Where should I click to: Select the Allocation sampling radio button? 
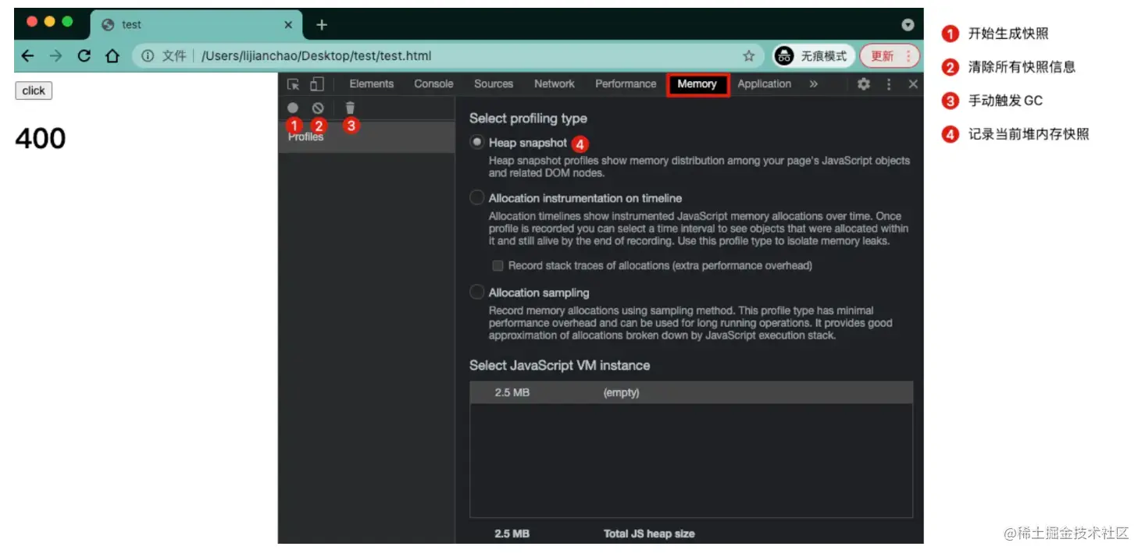tap(476, 293)
